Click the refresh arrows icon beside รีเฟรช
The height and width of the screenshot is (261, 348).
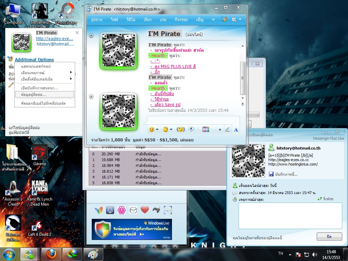click(319, 199)
